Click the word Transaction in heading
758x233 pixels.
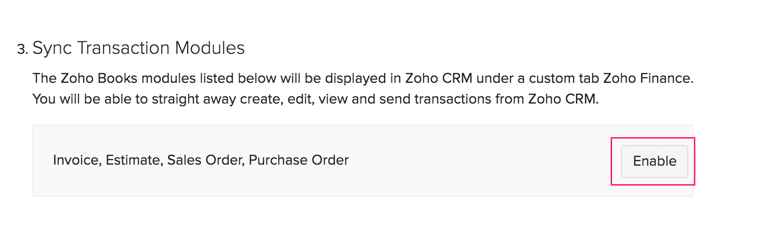123,48
